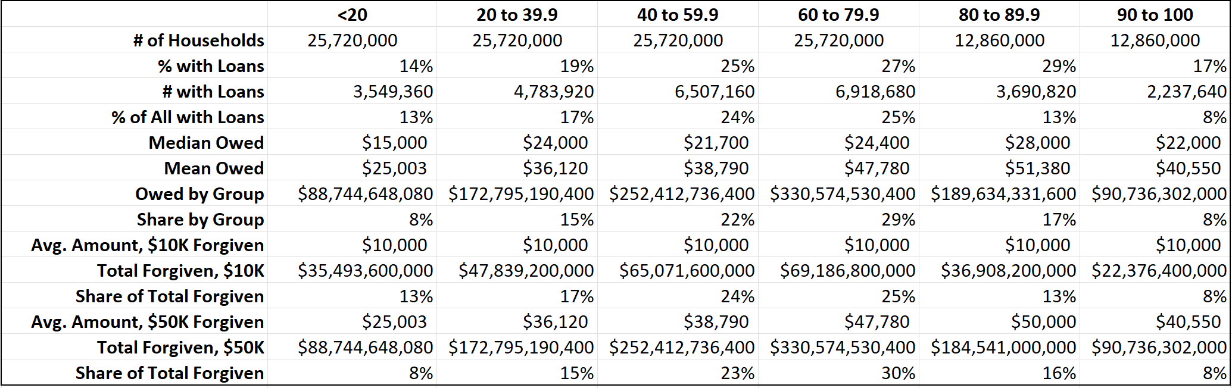
Task: Select the 'Owed by Group' row label
Action: click(x=199, y=194)
